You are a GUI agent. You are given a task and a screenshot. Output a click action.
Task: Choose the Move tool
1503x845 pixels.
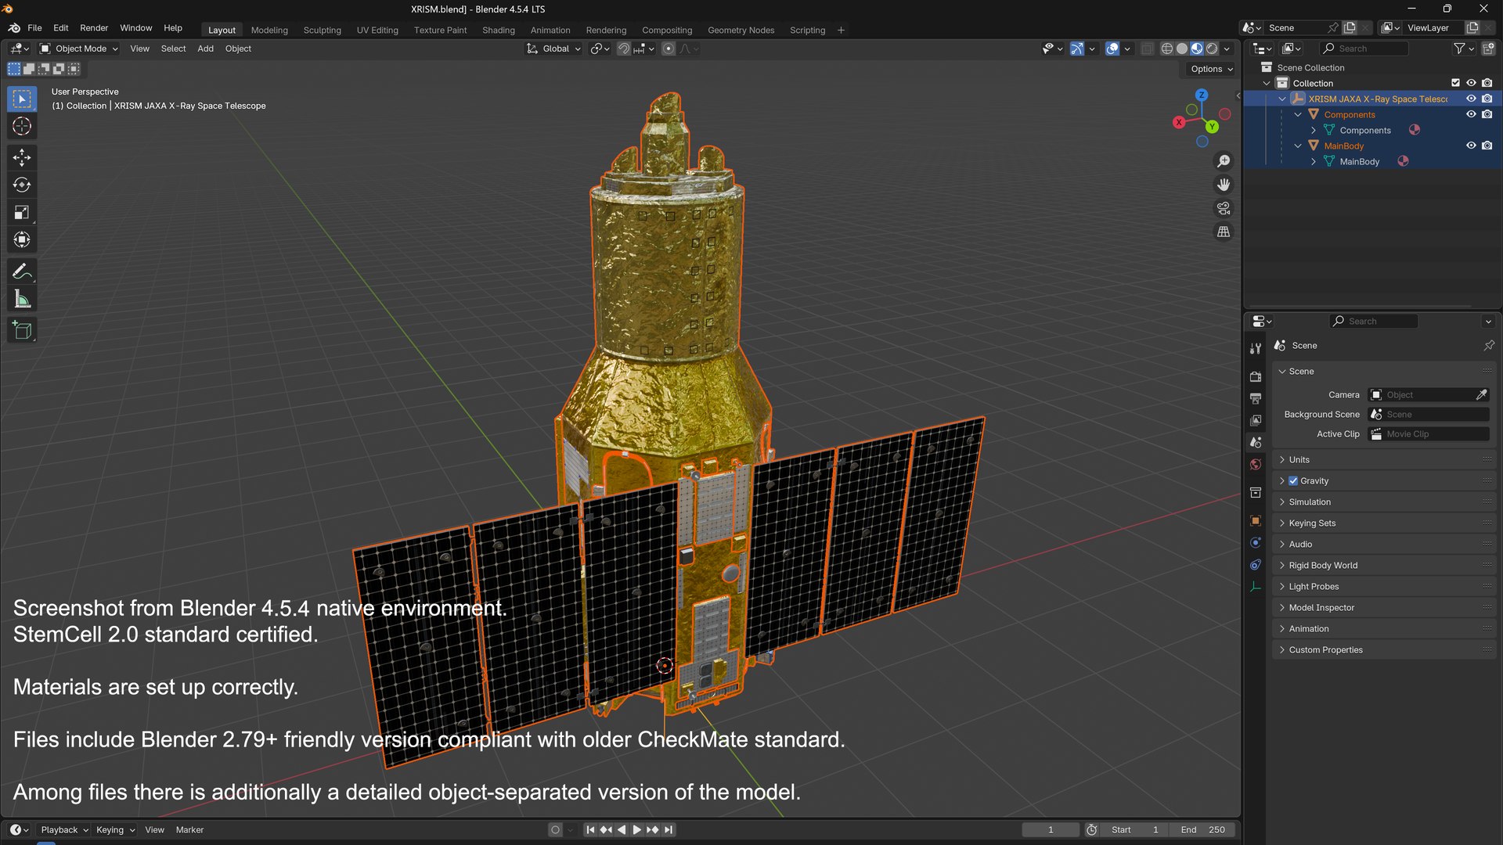(22, 157)
